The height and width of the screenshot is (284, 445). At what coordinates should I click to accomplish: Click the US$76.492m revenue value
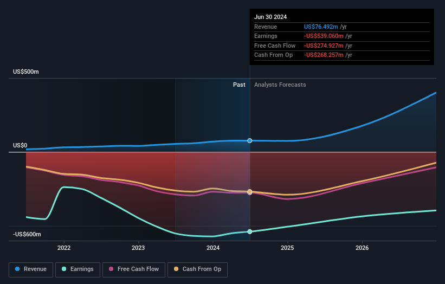click(x=321, y=27)
